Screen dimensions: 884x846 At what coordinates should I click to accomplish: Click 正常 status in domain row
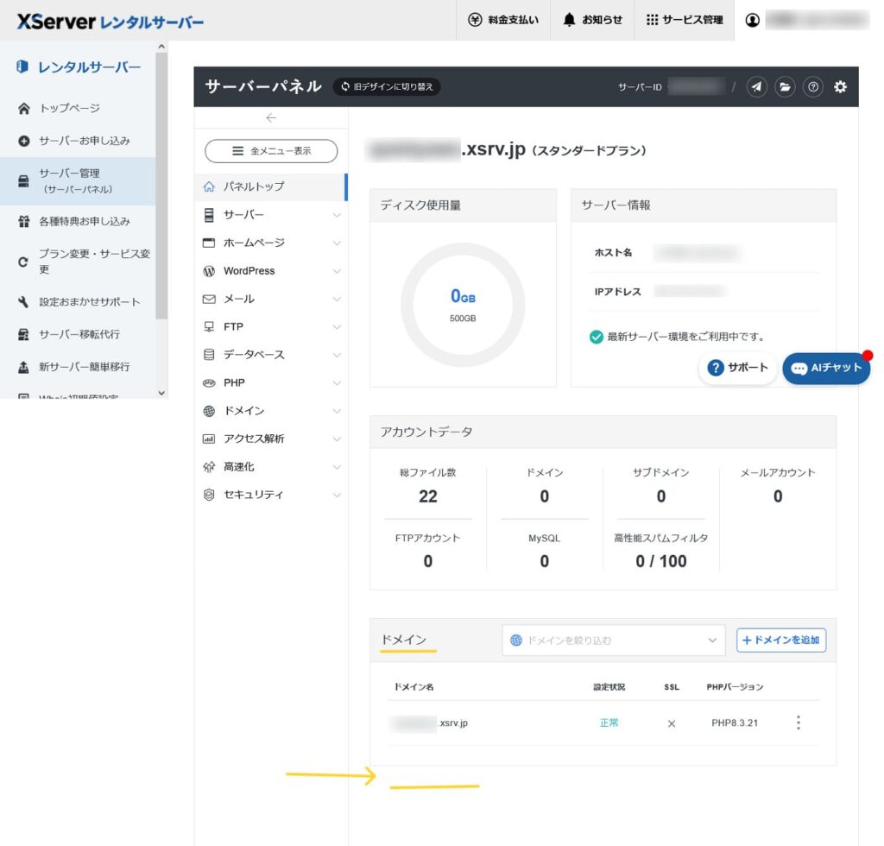[x=609, y=723]
